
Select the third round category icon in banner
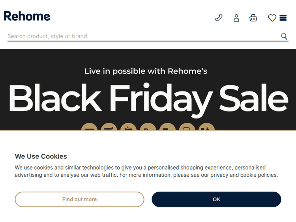129,127
